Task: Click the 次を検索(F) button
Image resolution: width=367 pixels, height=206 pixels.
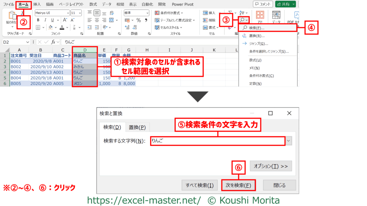Action: click(x=238, y=185)
